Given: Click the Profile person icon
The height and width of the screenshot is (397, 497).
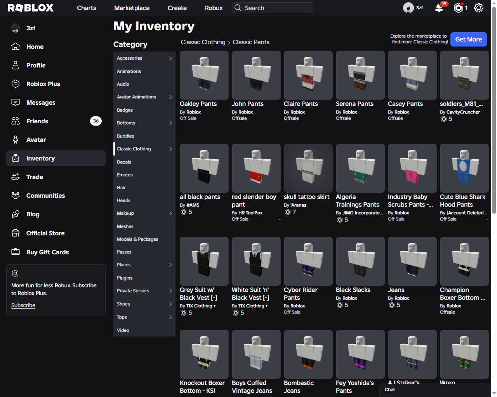Looking at the screenshot, I should point(16,65).
